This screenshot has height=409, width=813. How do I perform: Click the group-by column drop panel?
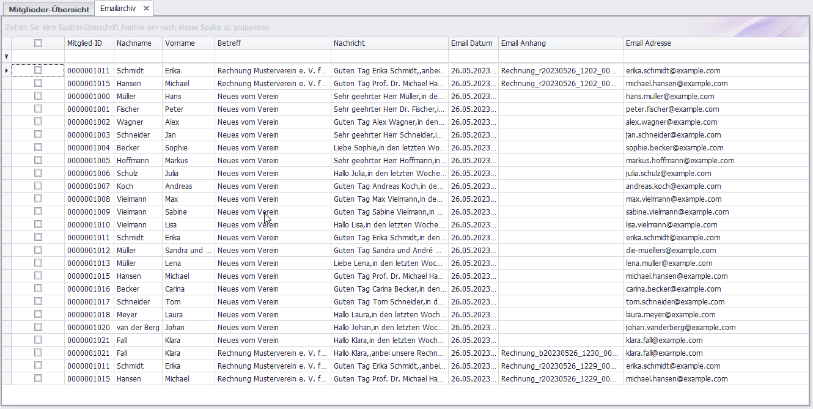coord(367,28)
